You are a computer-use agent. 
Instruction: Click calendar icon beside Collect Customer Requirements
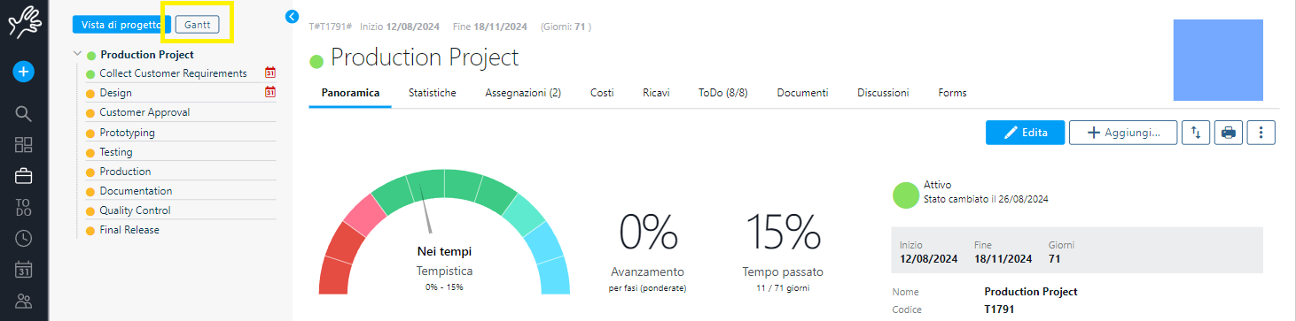point(270,73)
